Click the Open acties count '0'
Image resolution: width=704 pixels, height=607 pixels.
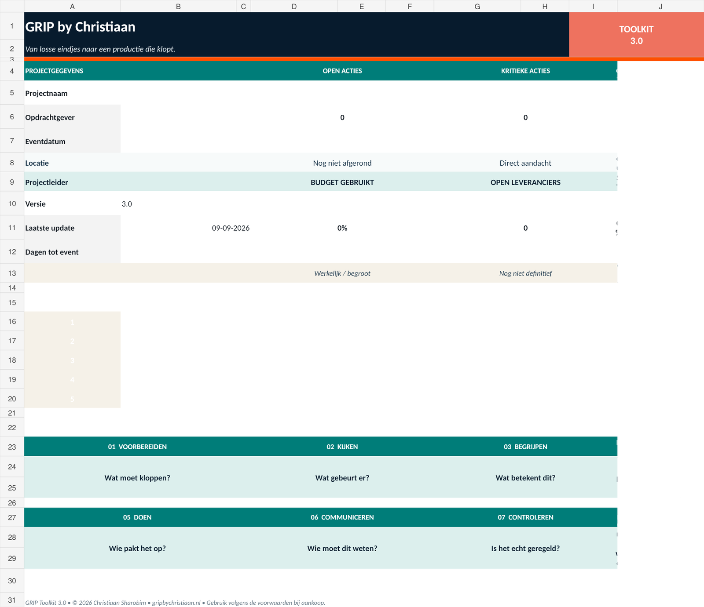coord(342,117)
